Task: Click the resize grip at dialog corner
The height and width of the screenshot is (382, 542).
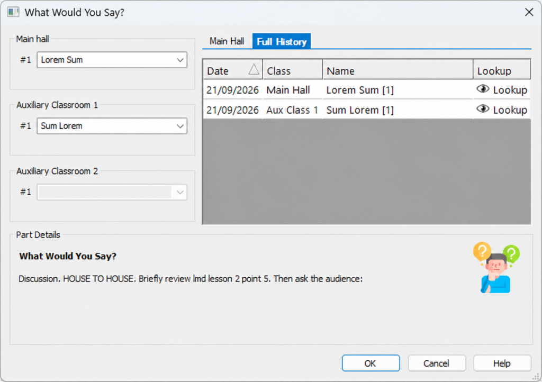Action: (536, 377)
